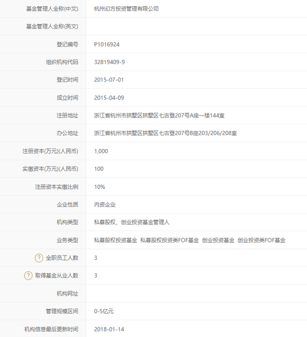Image resolution: width=307 pixels, height=337 pixels.
Task: Click the label 注册资本实缴比例
Action: tap(57, 187)
